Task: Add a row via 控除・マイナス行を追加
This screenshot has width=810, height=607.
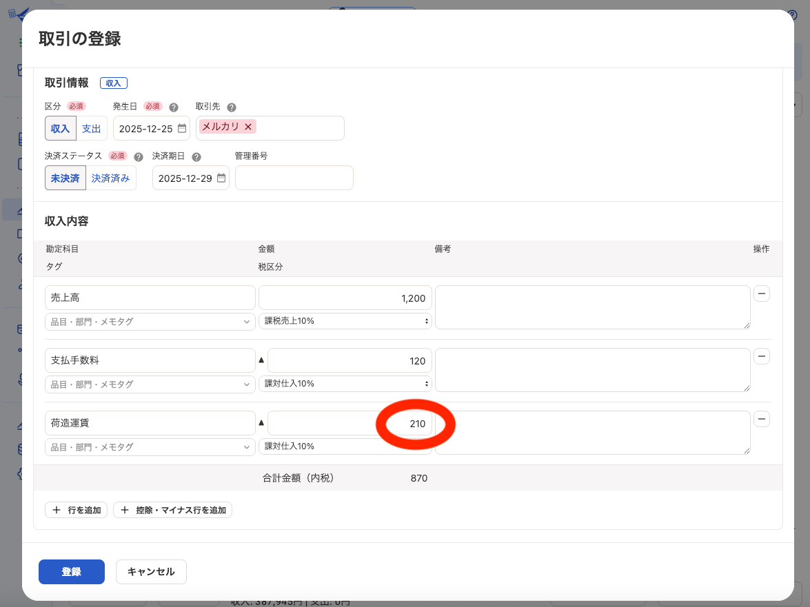Action: (x=173, y=511)
